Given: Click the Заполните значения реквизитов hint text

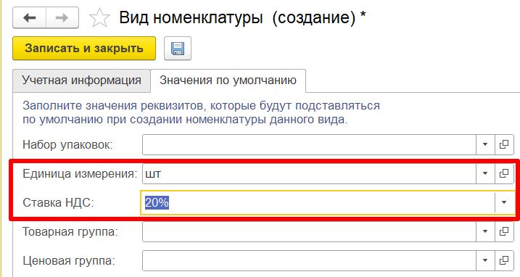Looking at the screenshot, I should tap(201, 112).
